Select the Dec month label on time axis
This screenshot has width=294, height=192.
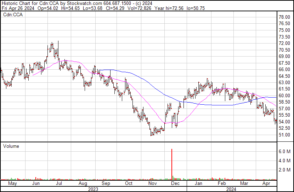pos(175,184)
